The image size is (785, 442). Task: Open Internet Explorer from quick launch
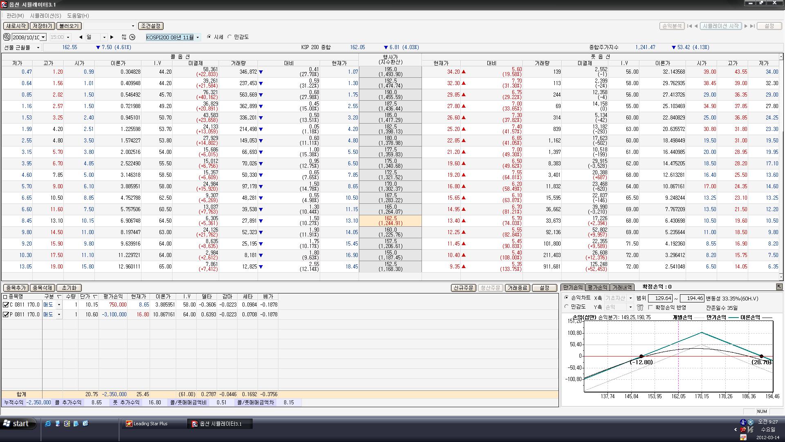click(x=48, y=424)
